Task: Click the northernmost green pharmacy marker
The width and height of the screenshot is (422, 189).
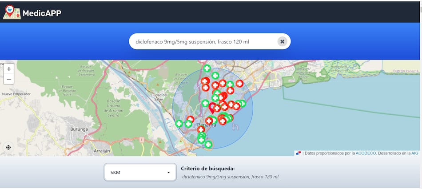Action: pos(207,68)
